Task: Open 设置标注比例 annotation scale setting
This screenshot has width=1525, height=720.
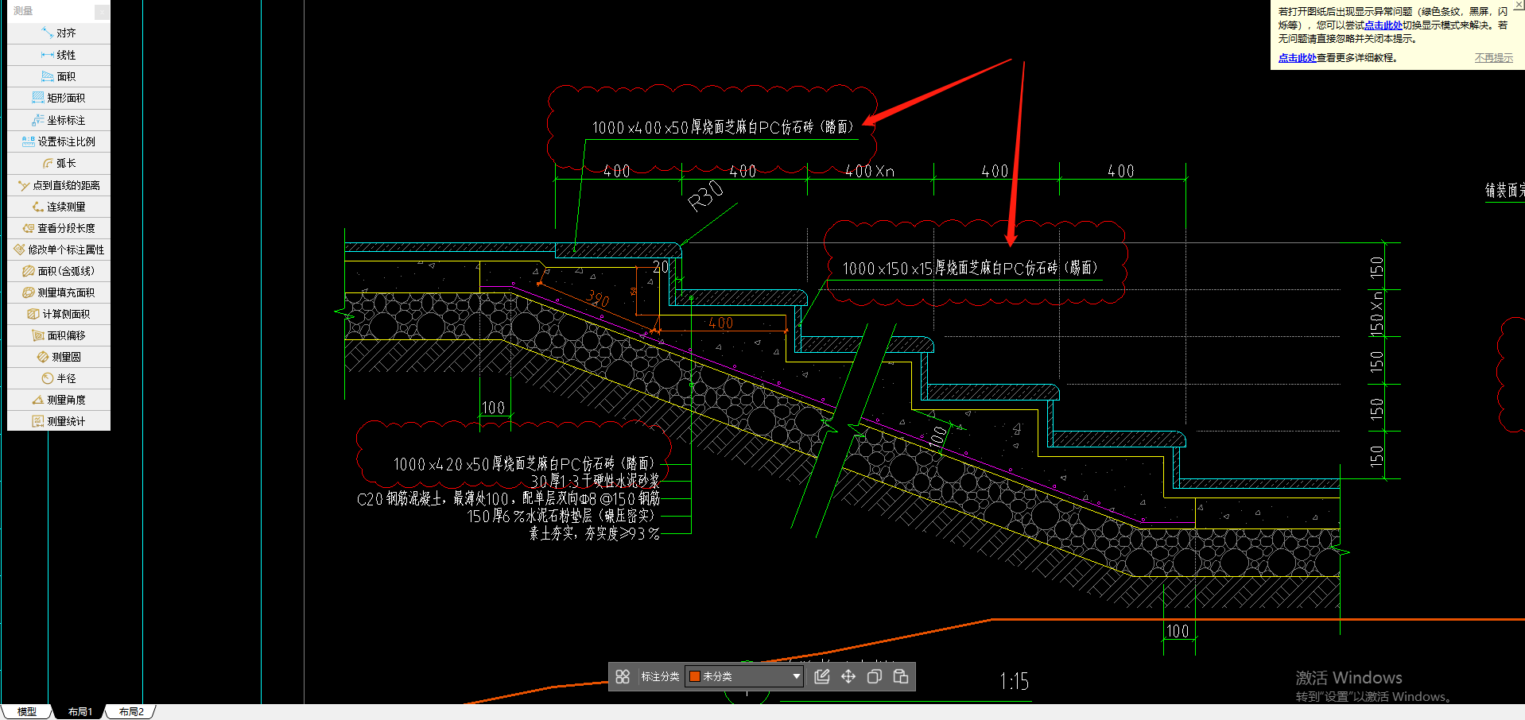Action: point(59,141)
